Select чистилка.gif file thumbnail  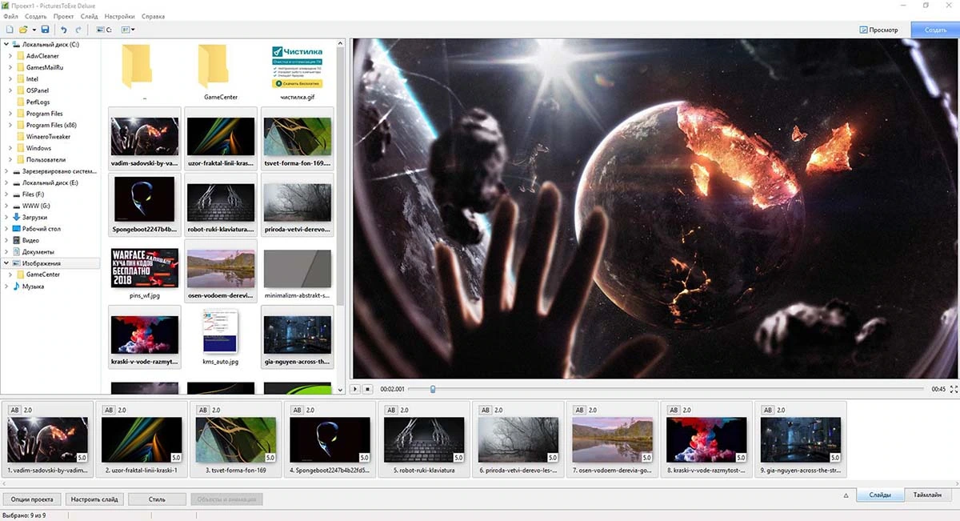click(298, 68)
